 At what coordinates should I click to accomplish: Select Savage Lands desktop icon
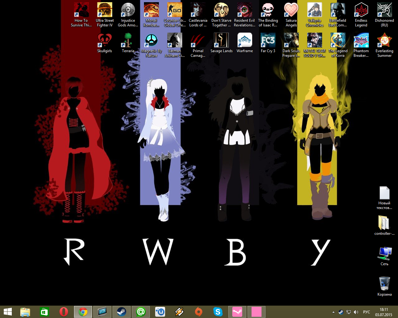tap(221, 43)
